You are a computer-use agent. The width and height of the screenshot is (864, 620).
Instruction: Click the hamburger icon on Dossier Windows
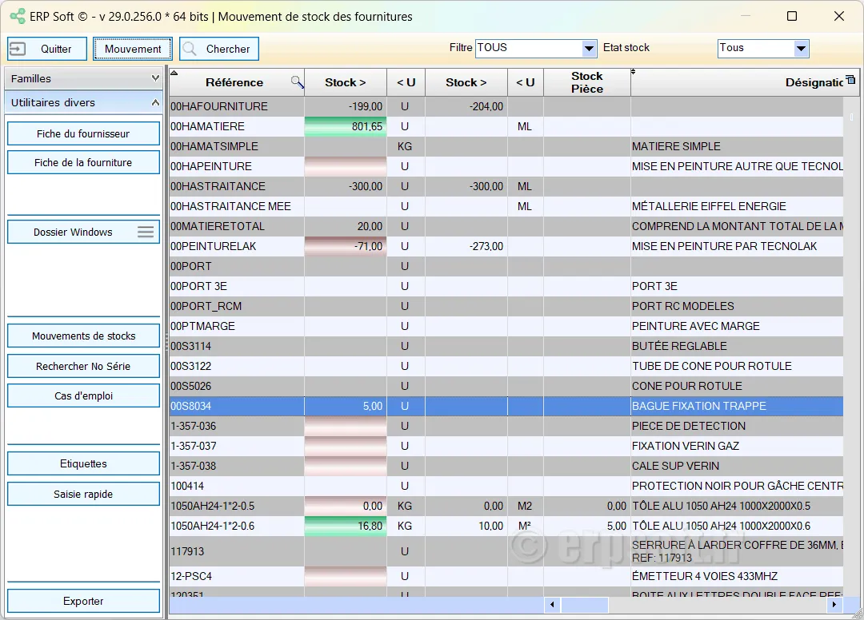(146, 232)
